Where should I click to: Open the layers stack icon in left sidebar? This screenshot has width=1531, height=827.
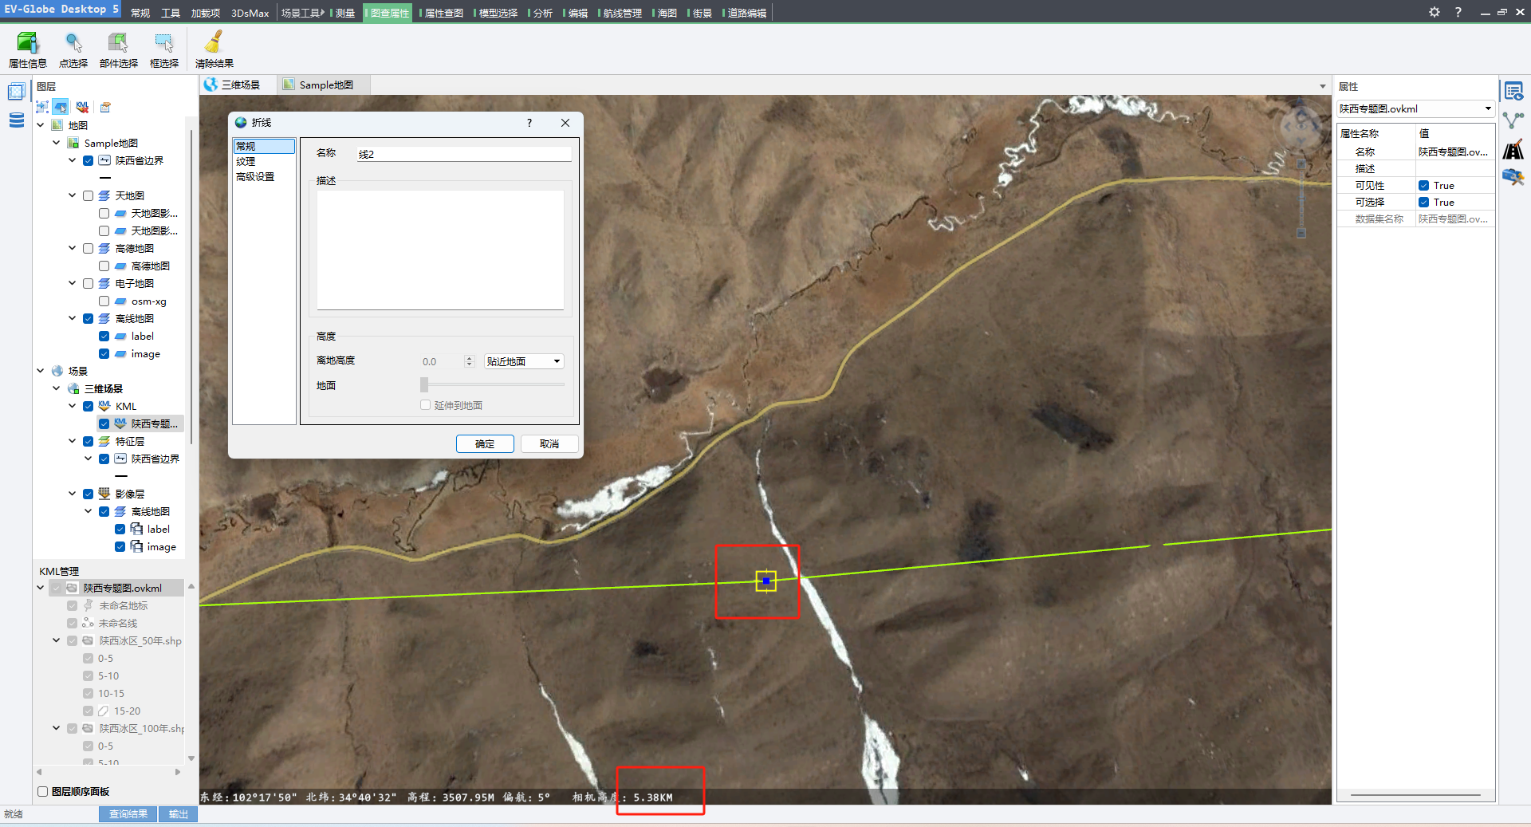pos(16,120)
